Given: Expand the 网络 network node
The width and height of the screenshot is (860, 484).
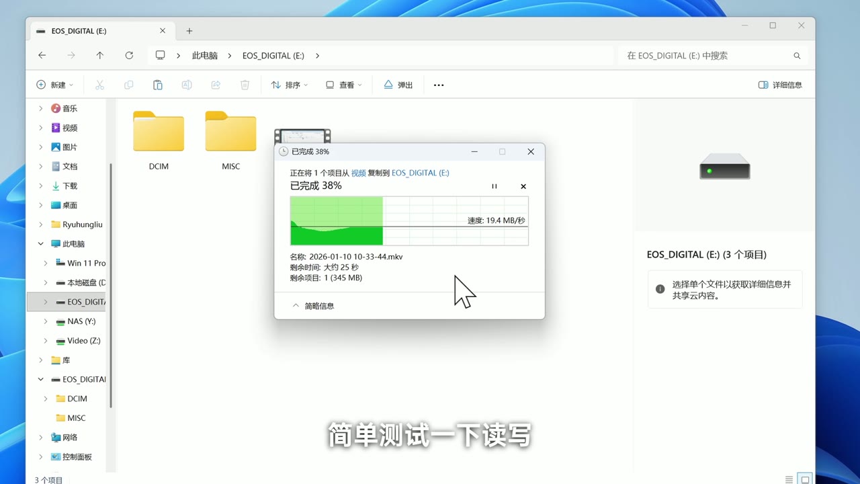Looking at the screenshot, I should point(40,438).
